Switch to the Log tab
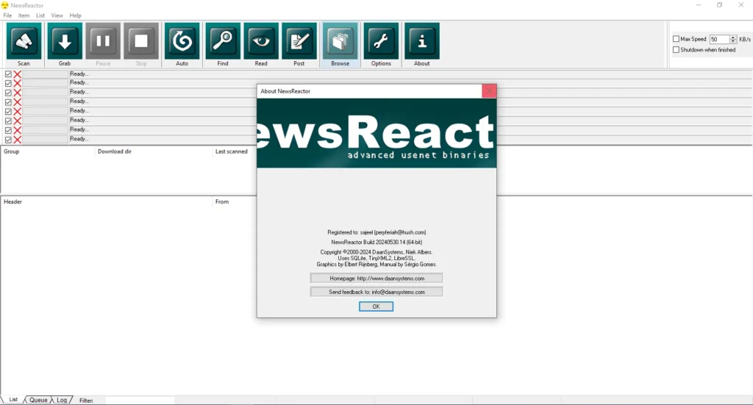 coord(62,400)
